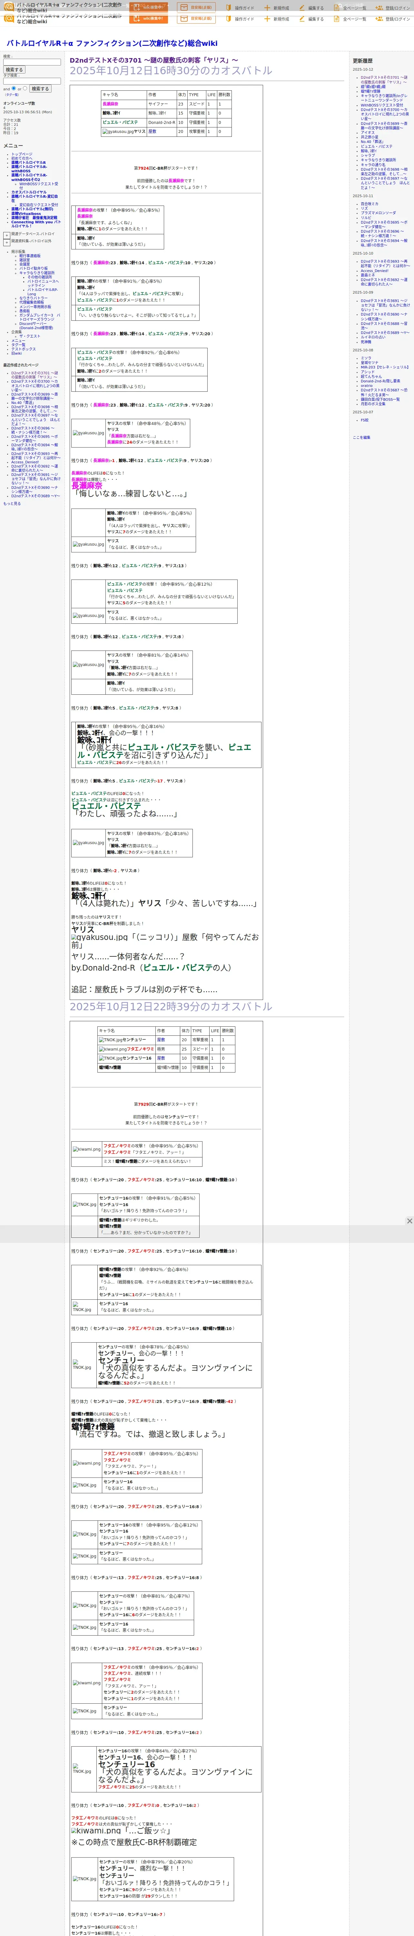Image resolution: width=414 pixels, height=1936 pixels.
Task: Open 蒼森ミネ in update history
Action: pos(368,275)
